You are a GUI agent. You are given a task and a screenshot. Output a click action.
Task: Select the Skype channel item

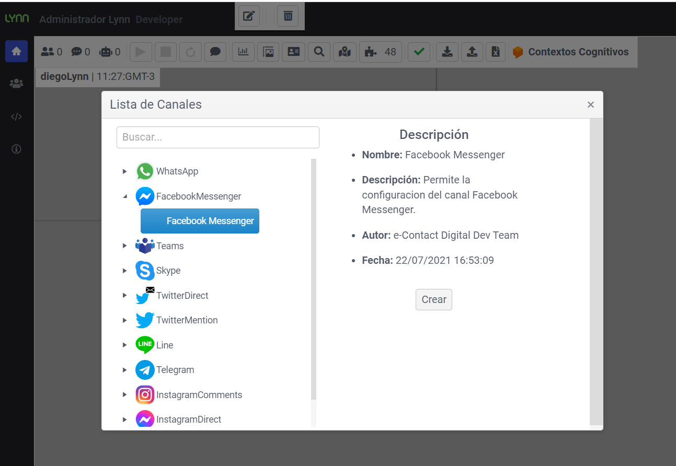pyautogui.click(x=168, y=271)
